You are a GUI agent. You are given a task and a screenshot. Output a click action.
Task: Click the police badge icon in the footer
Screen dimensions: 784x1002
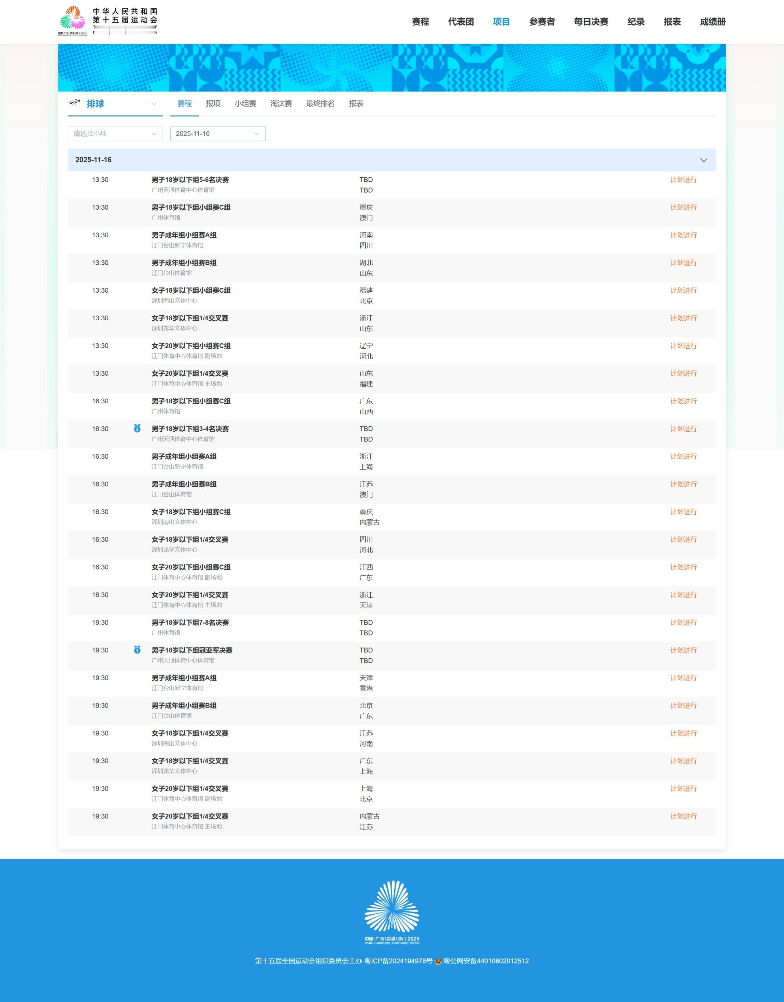(438, 961)
